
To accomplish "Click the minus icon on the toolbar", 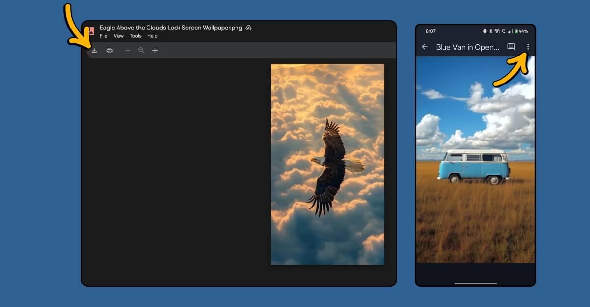I will click(127, 50).
